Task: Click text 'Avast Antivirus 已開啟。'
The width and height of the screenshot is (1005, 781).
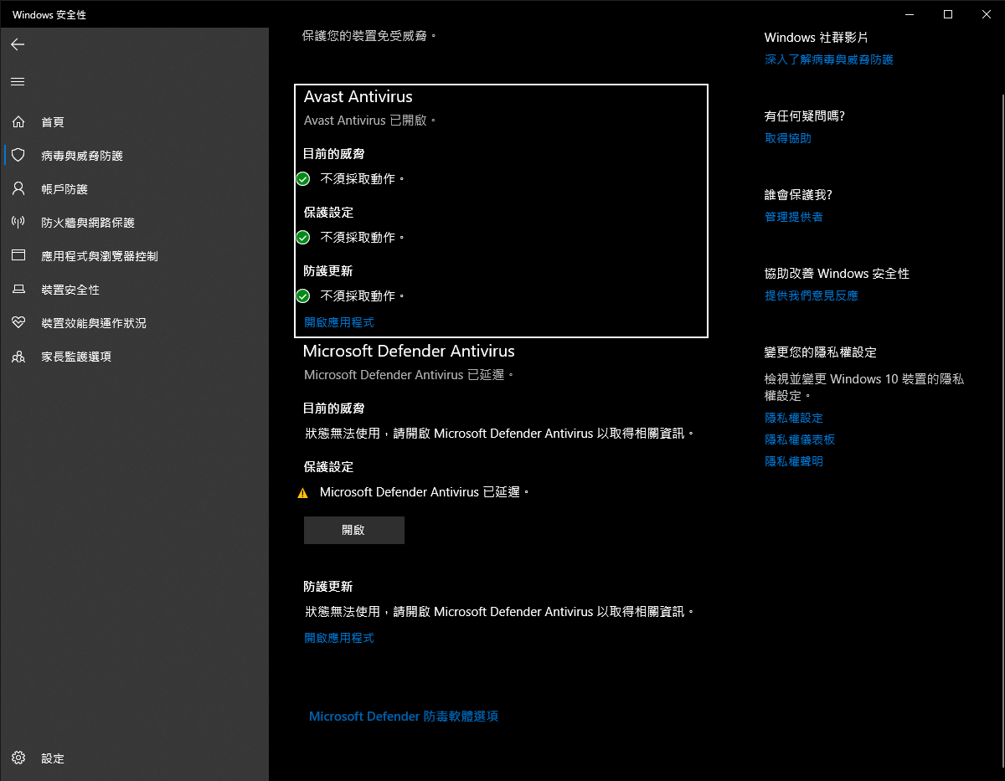Action: 370,121
